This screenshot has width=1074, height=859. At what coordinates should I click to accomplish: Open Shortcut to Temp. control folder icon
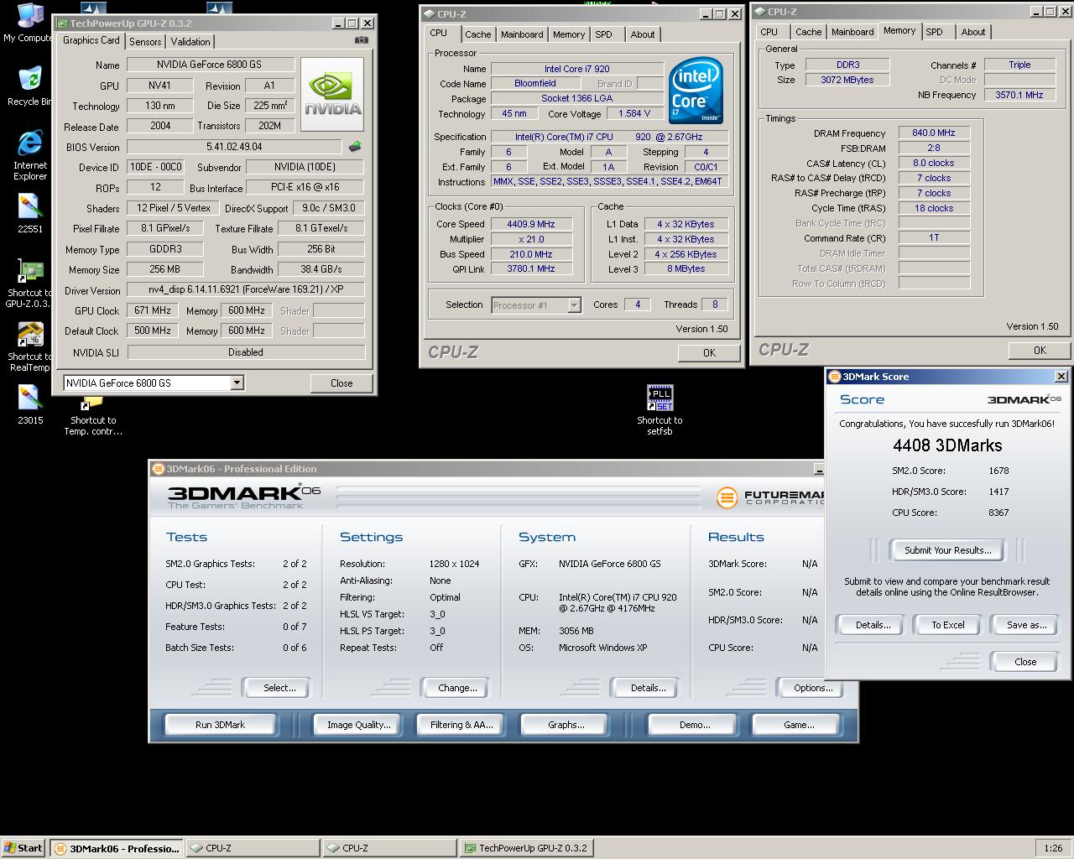click(93, 416)
